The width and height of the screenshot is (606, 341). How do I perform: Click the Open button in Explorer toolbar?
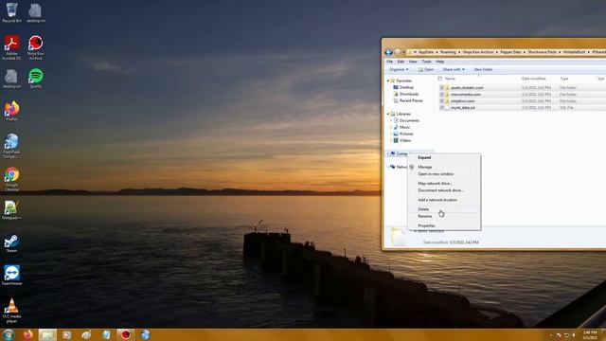pos(426,69)
